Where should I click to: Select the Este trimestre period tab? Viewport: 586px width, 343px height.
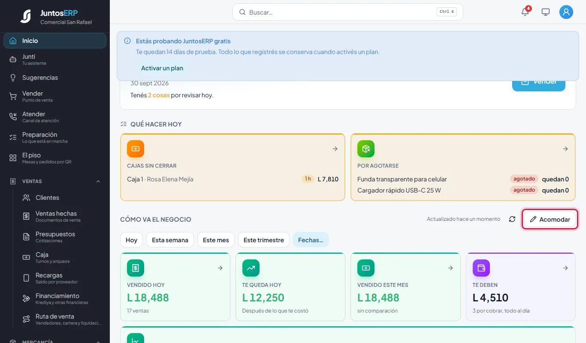coord(264,240)
